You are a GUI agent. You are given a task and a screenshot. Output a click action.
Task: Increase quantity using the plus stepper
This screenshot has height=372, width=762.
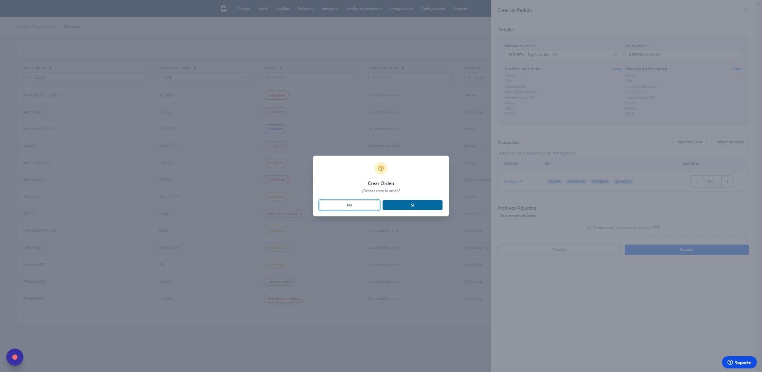point(727,181)
